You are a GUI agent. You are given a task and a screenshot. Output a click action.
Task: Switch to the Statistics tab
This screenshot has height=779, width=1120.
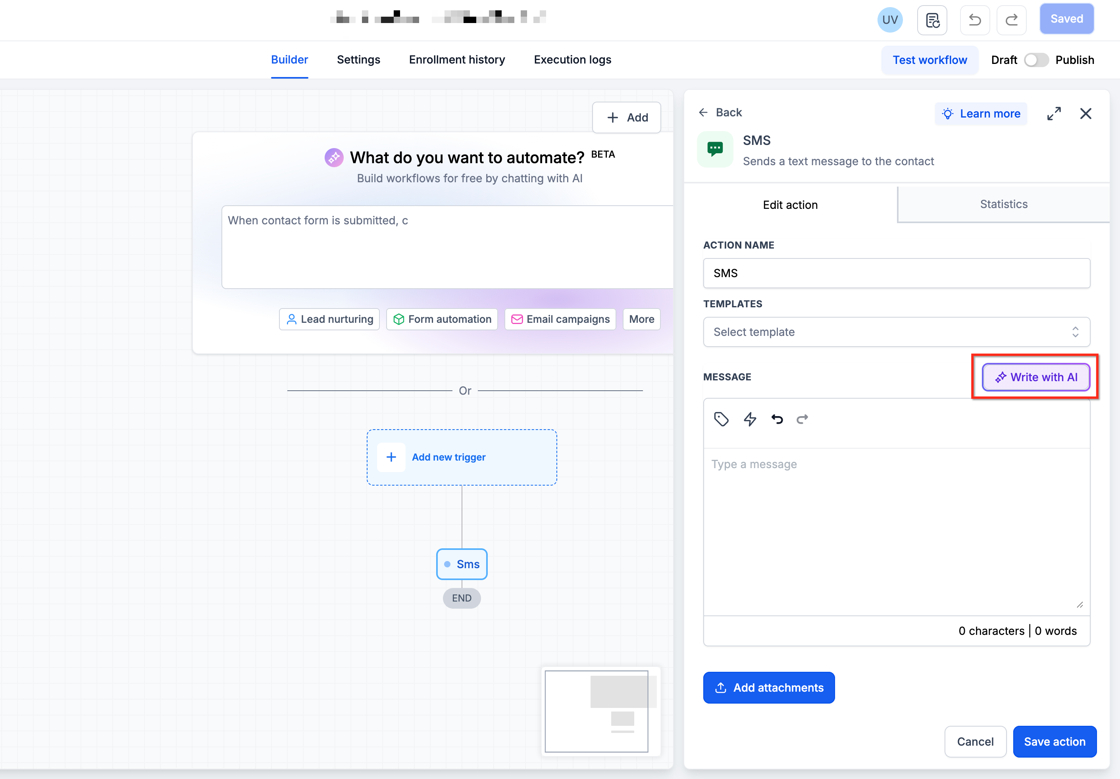coord(1003,204)
